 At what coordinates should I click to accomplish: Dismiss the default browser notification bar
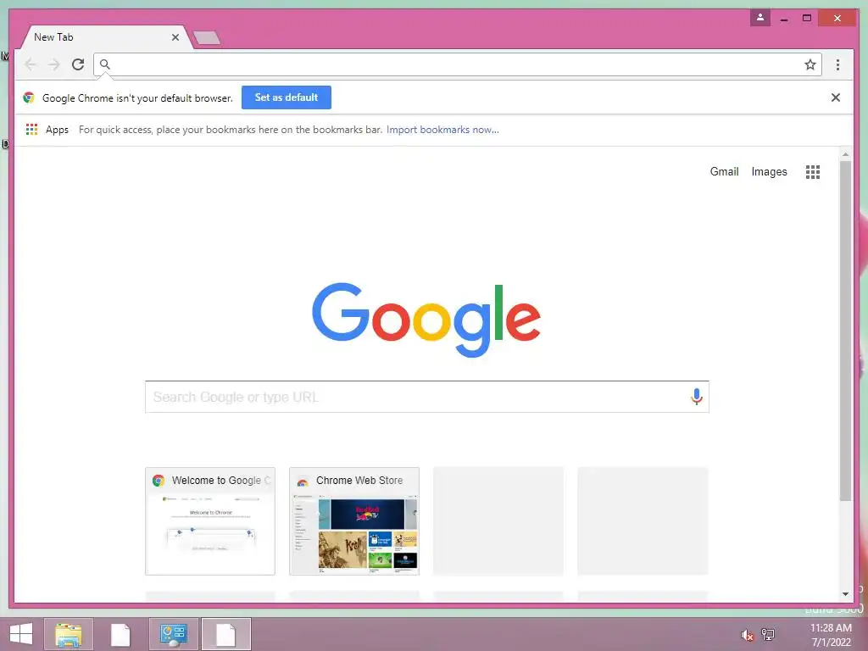(x=835, y=97)
